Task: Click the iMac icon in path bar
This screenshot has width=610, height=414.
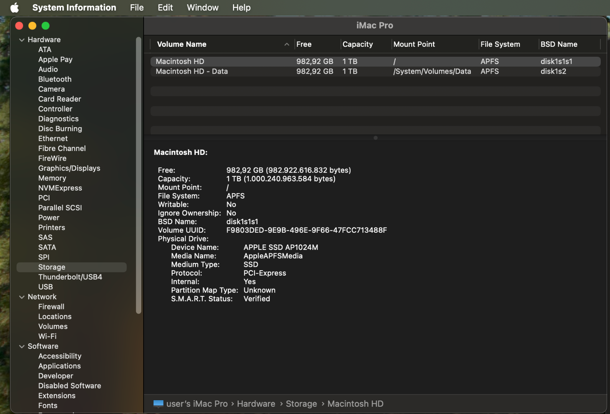Action: tap(158, 404)
